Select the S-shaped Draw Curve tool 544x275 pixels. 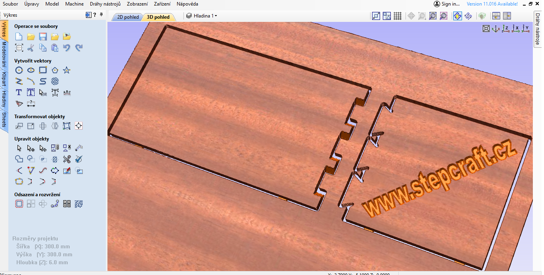point(43,82)
